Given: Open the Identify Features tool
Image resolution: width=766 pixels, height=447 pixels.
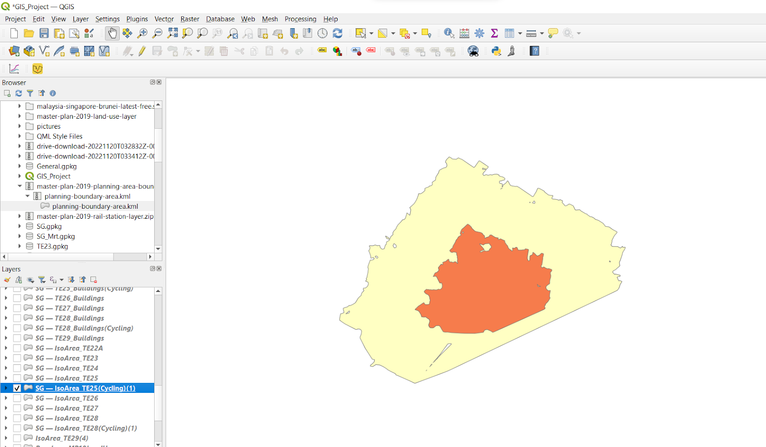Looking at the screenshot, I should click(449, 33).
